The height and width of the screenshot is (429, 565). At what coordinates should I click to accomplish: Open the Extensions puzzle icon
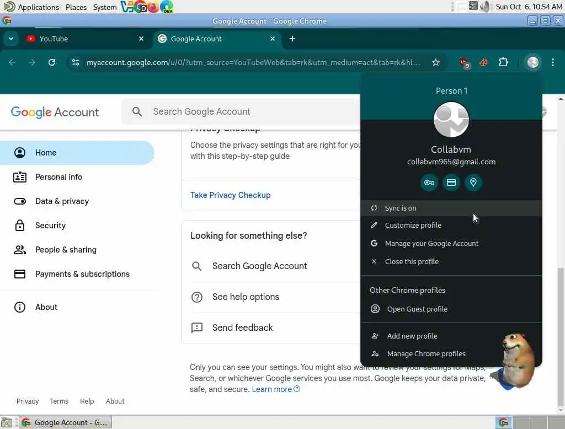coord(503,62)
